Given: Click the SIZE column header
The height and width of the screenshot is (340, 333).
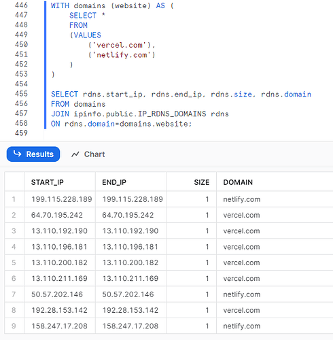Looking at the screenshot, I should [202, 182].
